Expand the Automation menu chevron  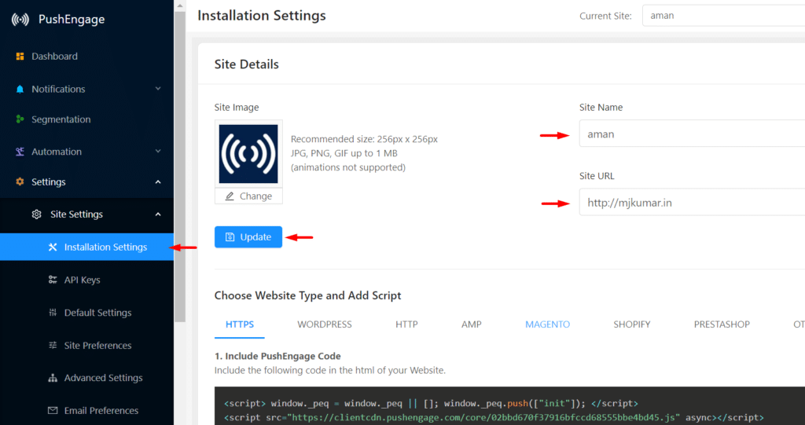point(158,152)
